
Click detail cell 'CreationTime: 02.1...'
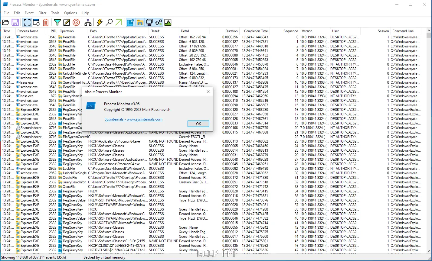click(194, 182)
